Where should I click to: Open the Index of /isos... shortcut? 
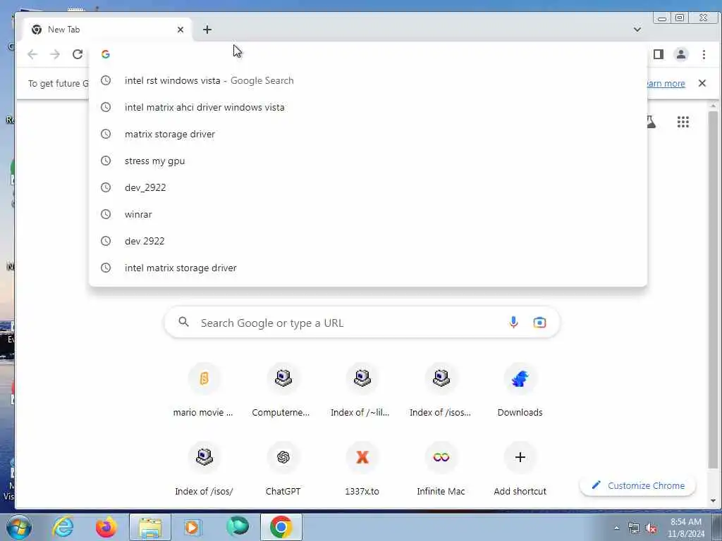click(441, 389)
